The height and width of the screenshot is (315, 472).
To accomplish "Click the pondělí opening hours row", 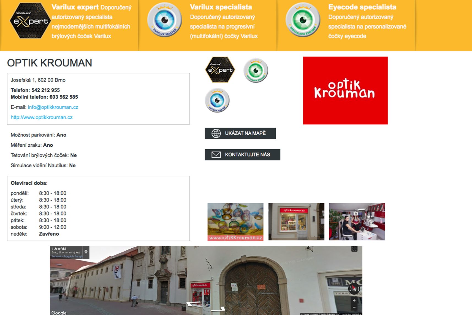I will (x=39, y=193).
